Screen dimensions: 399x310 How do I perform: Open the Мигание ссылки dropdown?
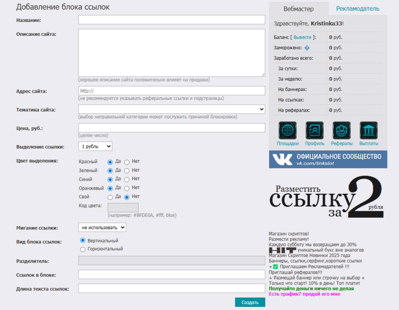point(102,227)
